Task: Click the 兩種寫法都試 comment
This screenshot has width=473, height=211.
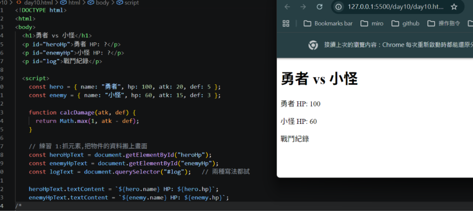Action: tap(225, 172)
